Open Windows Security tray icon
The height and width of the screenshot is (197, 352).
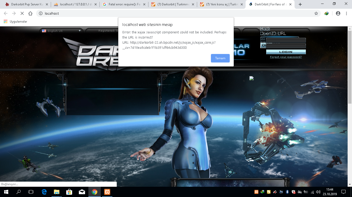click(294, 192)
